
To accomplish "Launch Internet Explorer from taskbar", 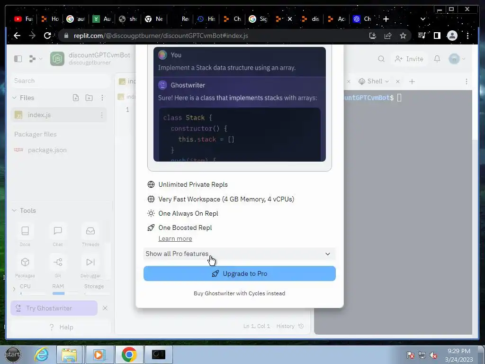I will (x=41, y=355).
